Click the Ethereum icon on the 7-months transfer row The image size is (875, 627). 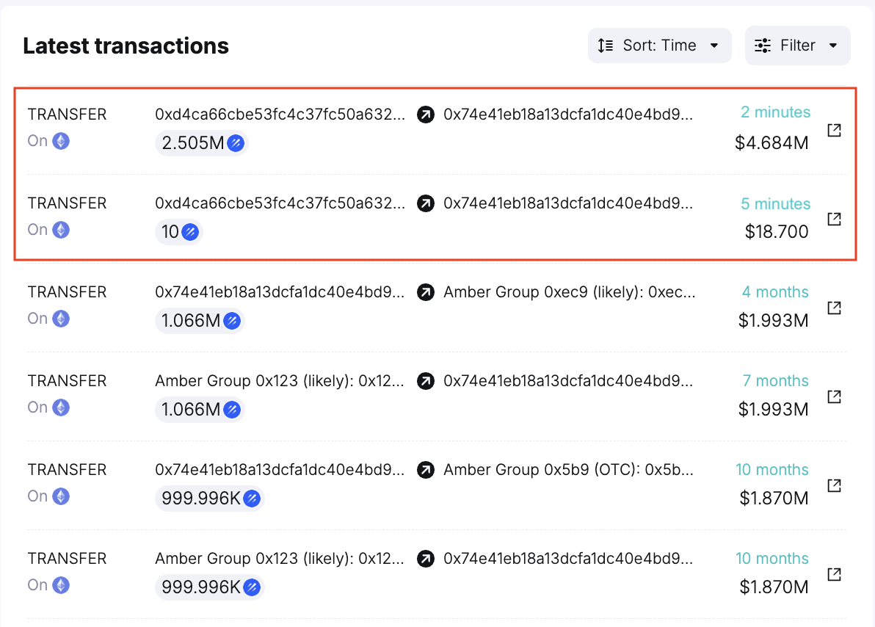point(62,407)
